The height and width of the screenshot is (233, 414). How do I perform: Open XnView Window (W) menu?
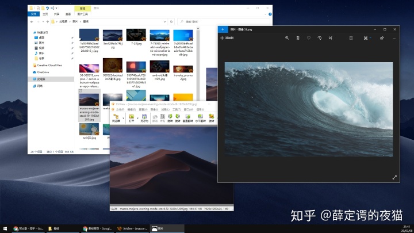(189, 109)
